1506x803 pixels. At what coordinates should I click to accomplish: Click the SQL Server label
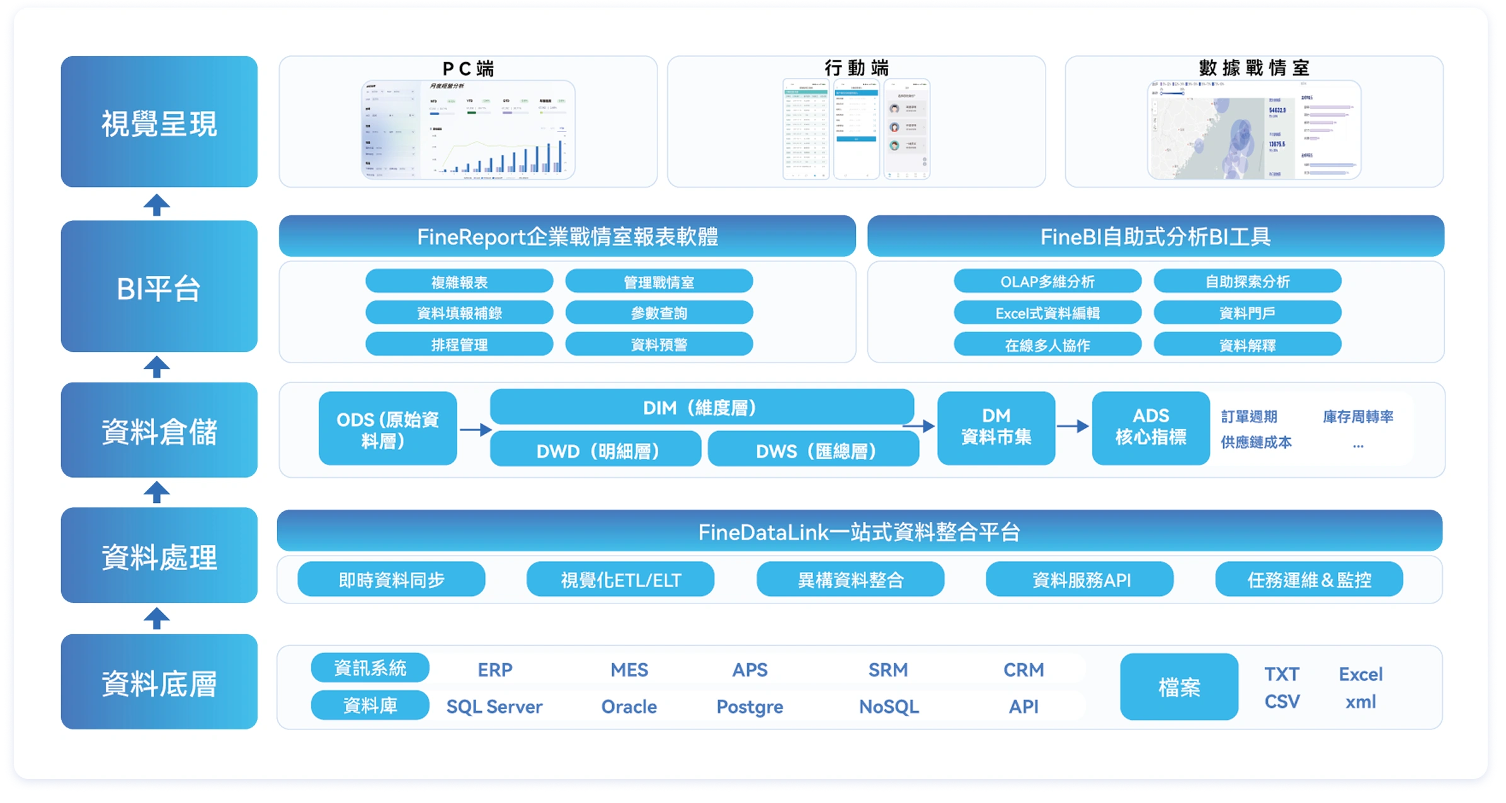pos(494,707)
